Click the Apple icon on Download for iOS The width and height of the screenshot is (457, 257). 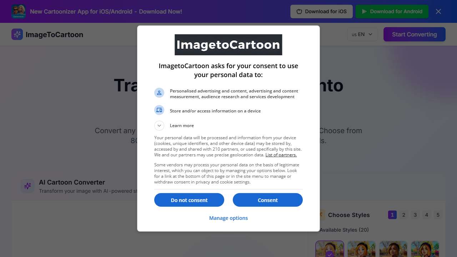click(x=298, y=11)
